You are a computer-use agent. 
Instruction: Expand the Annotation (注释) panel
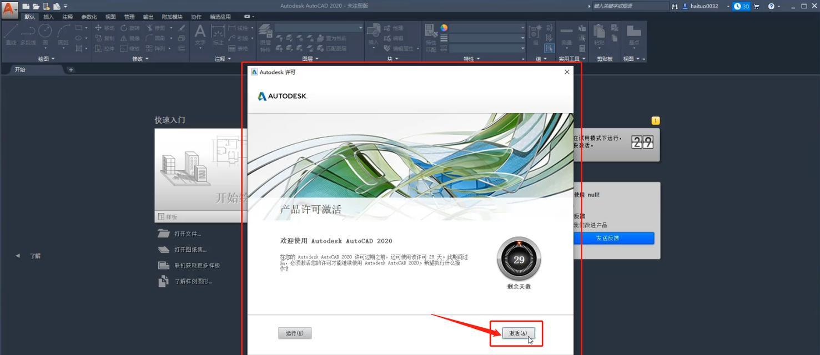223,59
